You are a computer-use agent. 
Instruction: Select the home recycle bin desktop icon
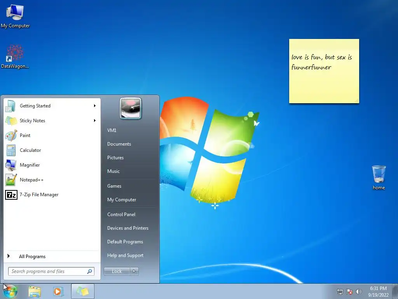[x=379, y=178]
